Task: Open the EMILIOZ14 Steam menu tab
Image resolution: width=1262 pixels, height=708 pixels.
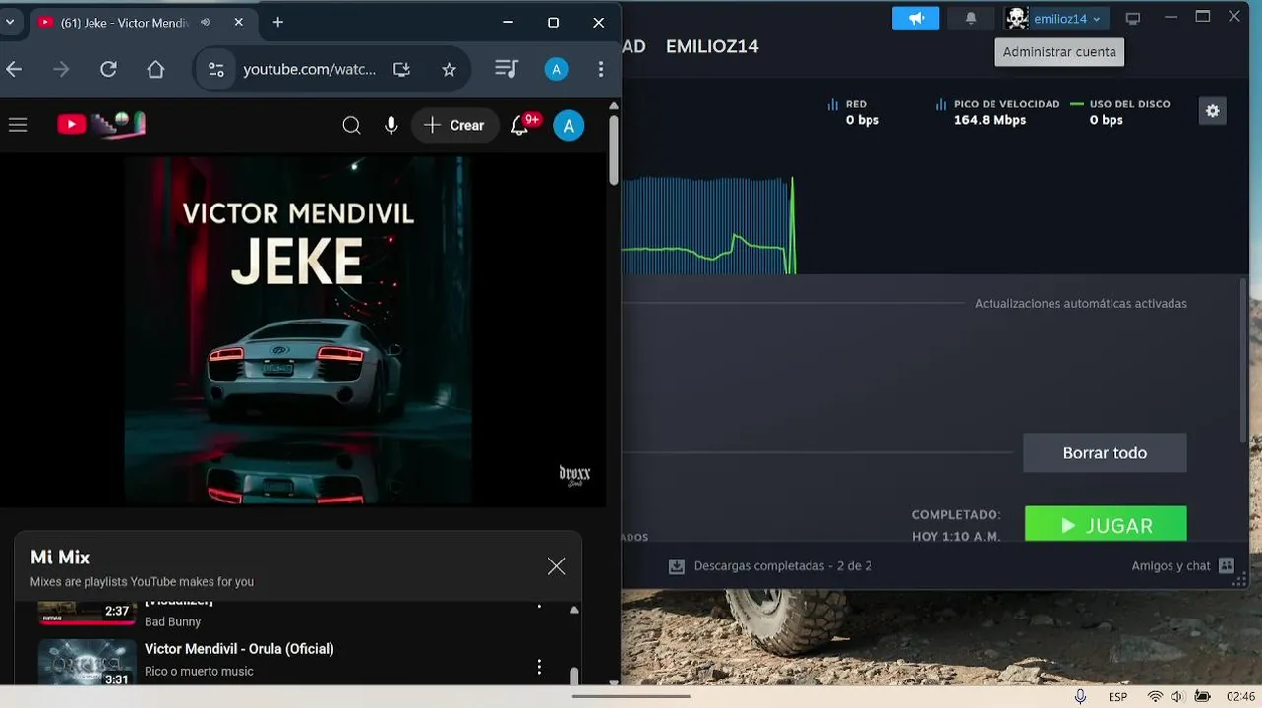Action: coord(712,46)
